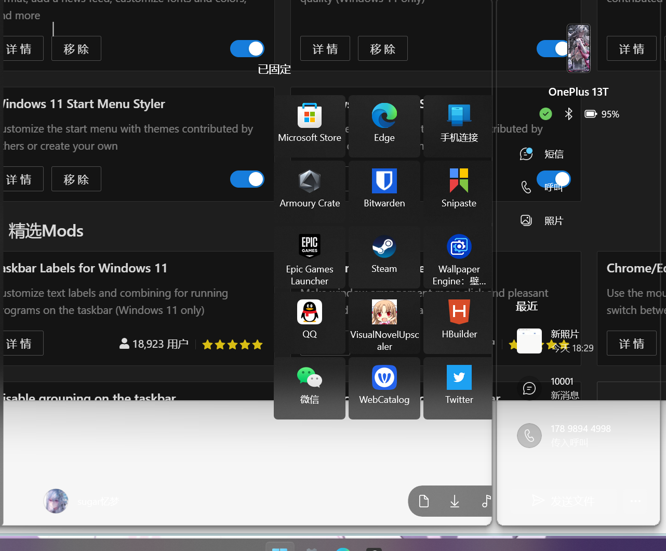Open the 178 9894 4998 incoming call entry
This screenshot has height=551, width=666.
564,436
